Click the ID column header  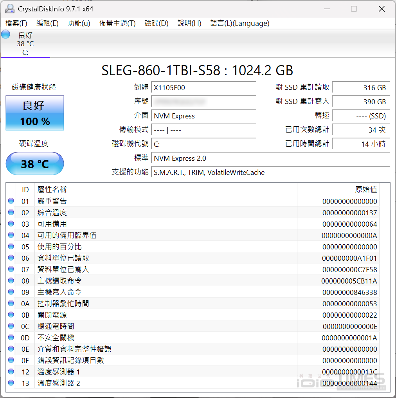click(25, 190)
